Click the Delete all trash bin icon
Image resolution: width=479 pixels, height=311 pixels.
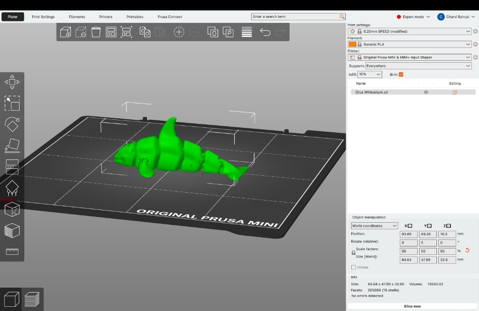pyautogui.click(x=96, y=32)
